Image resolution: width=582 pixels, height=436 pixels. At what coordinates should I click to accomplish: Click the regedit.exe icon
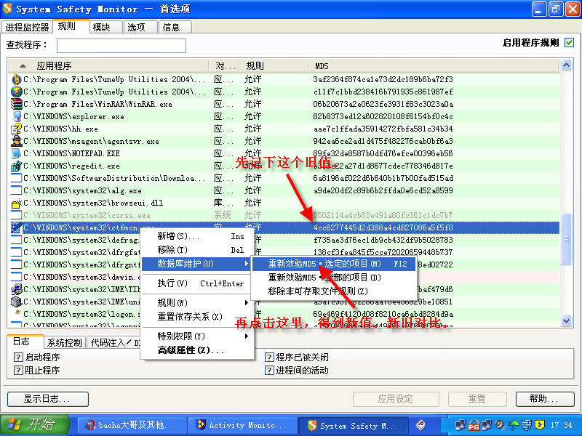(16, 166)
